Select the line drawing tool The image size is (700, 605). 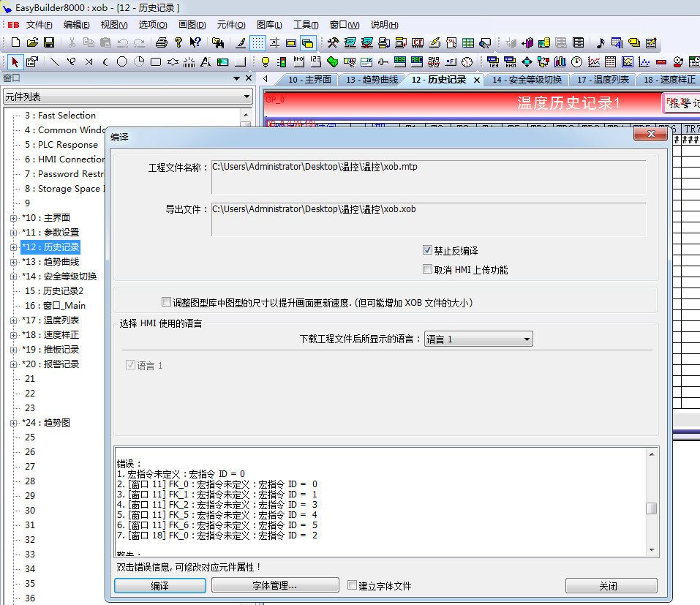click(55, 62)
